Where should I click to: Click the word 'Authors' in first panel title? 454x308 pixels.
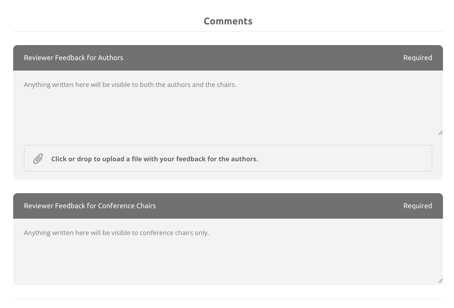click(110, 58)
